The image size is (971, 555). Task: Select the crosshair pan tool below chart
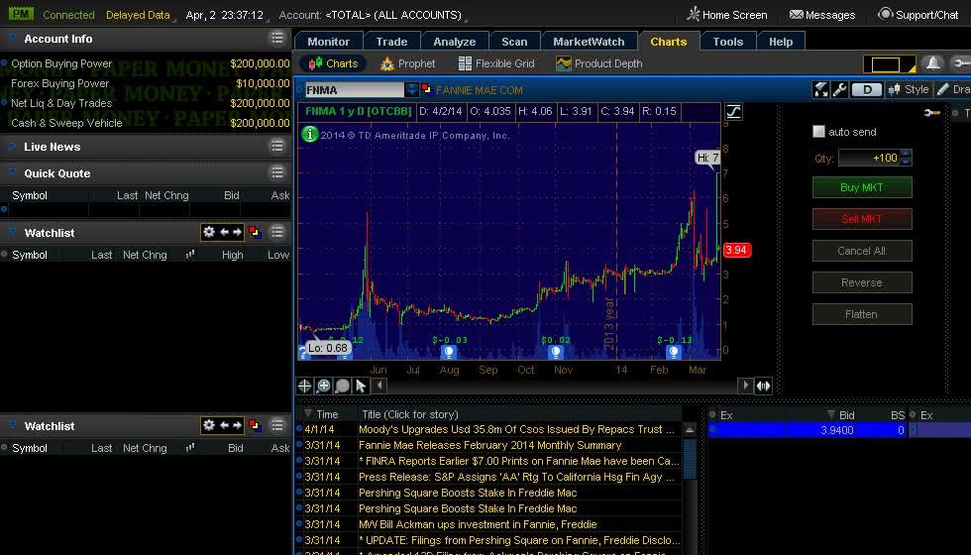tap(305, 386)
